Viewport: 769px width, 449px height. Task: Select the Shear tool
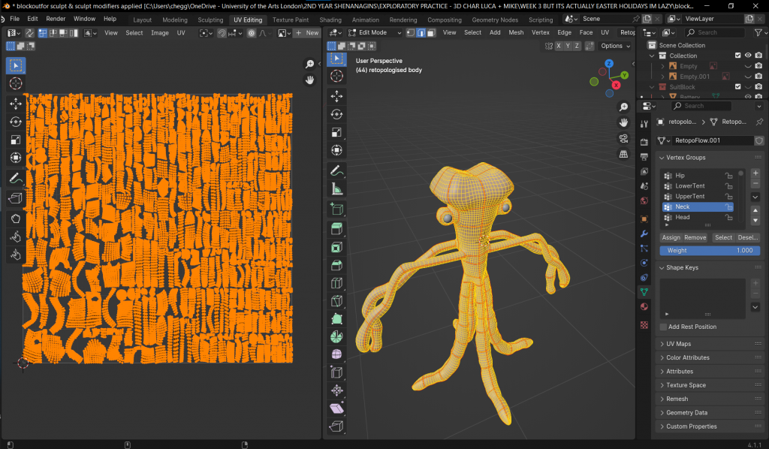[x=337, y=408]
